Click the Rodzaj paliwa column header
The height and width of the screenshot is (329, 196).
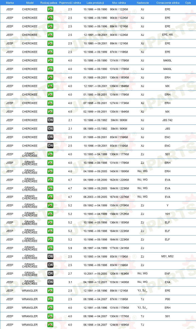coord(49,3)
